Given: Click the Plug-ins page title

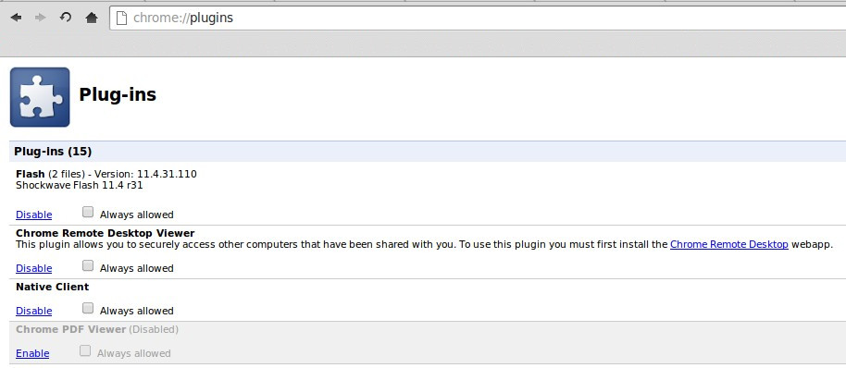Looking at the screenshot, I should (118, 95).
